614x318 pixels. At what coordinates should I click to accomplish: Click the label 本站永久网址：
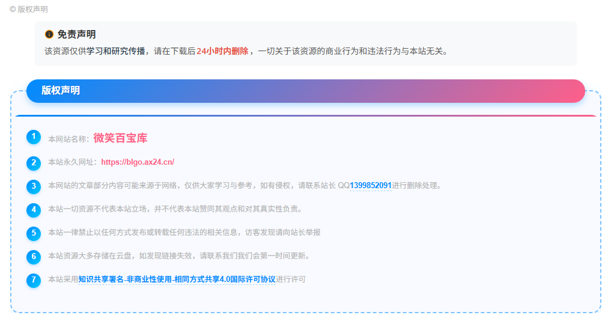pos(73,162)
